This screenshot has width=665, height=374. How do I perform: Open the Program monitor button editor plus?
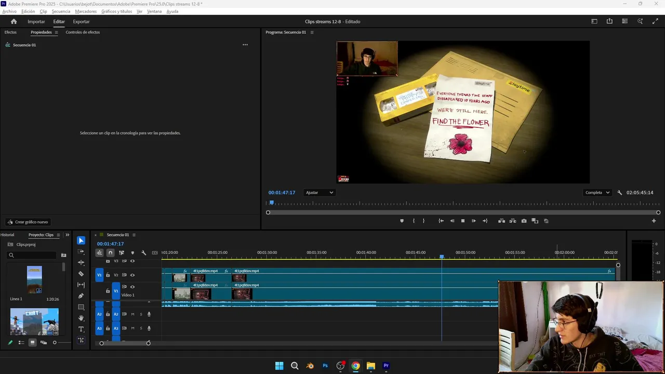click(x=654, y=221)
